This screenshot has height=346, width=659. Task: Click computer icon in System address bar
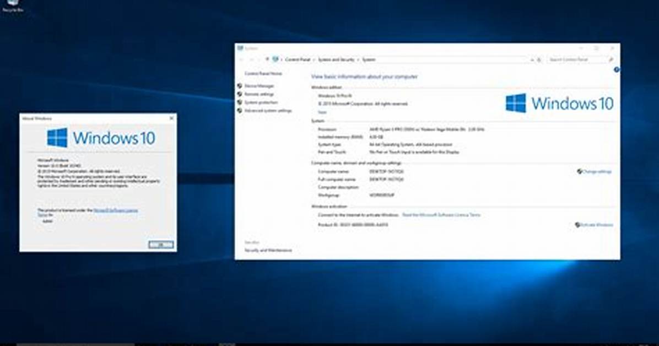pos(276,60)
